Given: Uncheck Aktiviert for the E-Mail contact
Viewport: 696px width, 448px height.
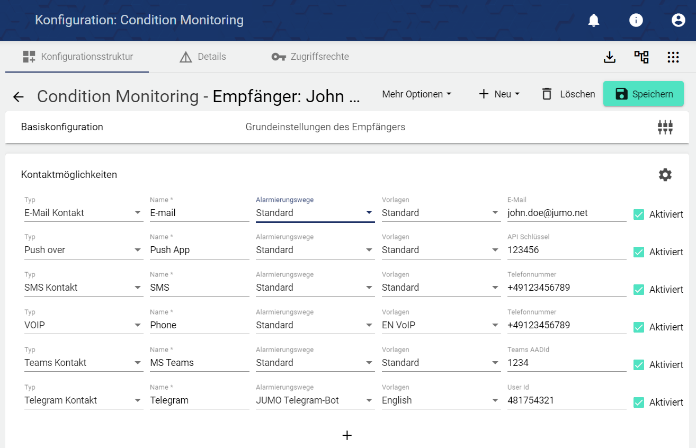Looking at the screenshot, I should pyautogui.click(x=639, y=214).
